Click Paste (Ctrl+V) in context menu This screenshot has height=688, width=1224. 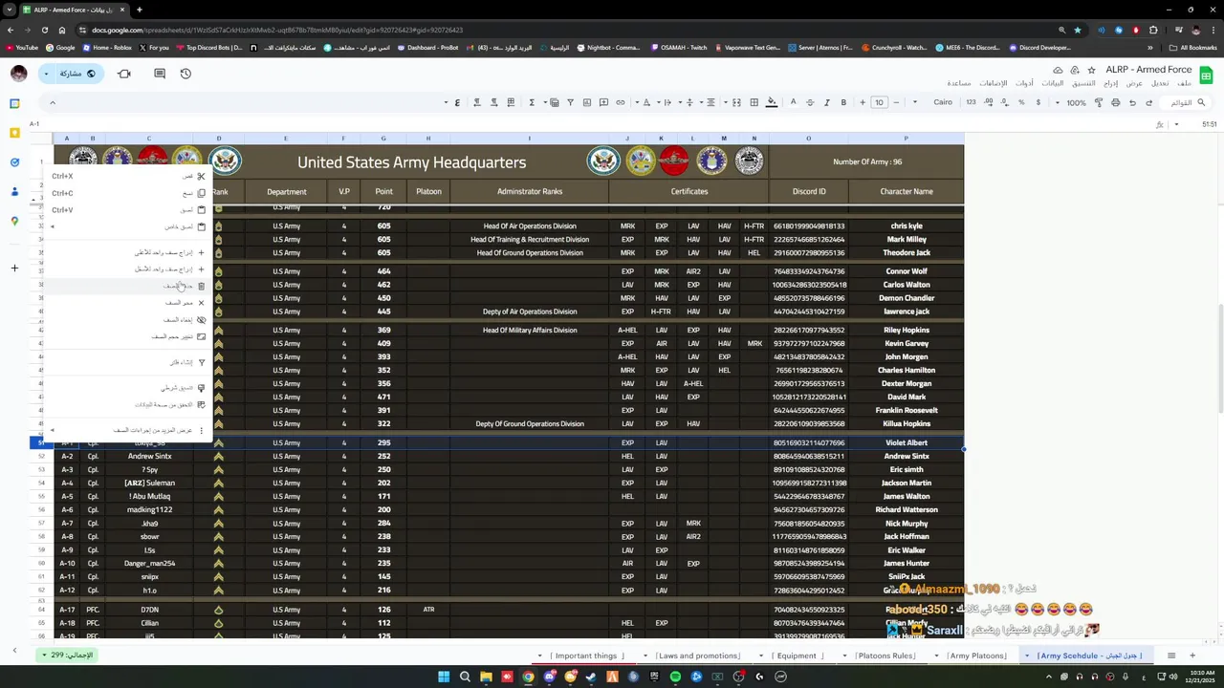129,210
